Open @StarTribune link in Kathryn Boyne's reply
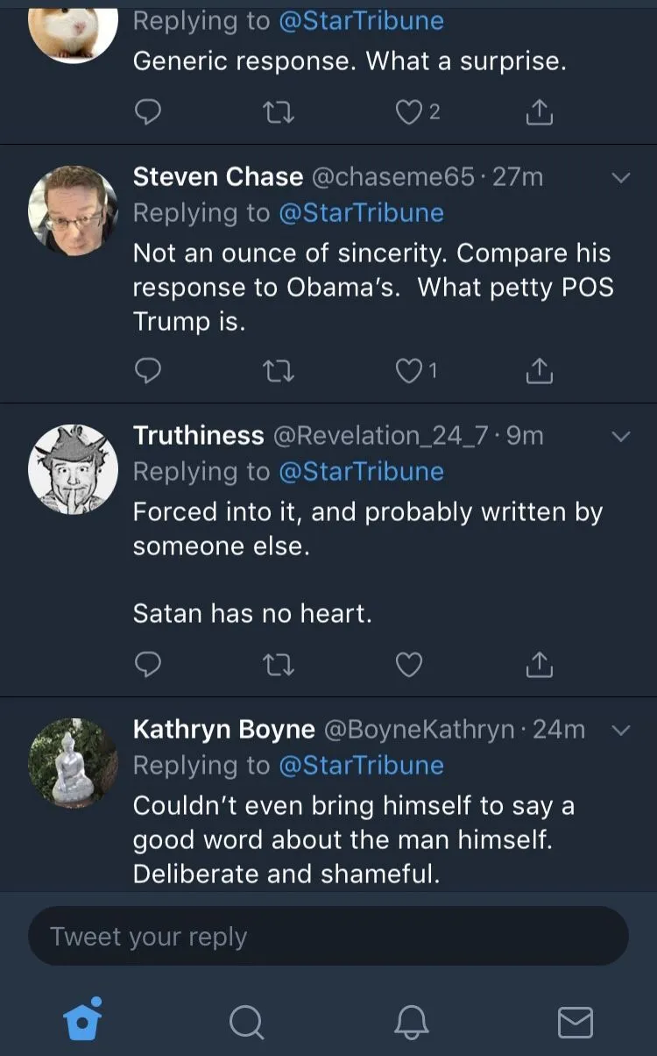The height and width of the screenshot is (1056, 657). pyautogui.click(x=361, y=766)
